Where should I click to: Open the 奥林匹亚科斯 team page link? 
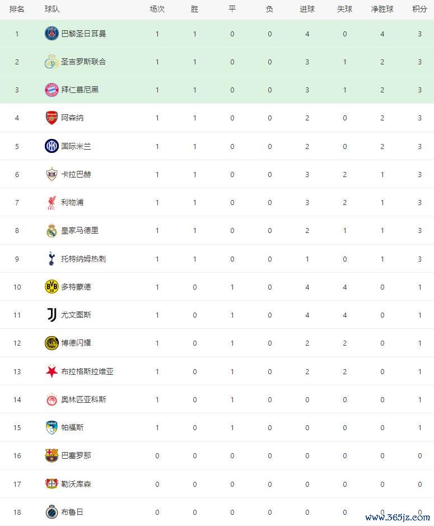click(x=83, y=399)
